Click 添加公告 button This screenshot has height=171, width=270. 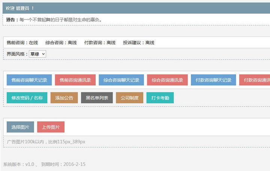(64, 98)
